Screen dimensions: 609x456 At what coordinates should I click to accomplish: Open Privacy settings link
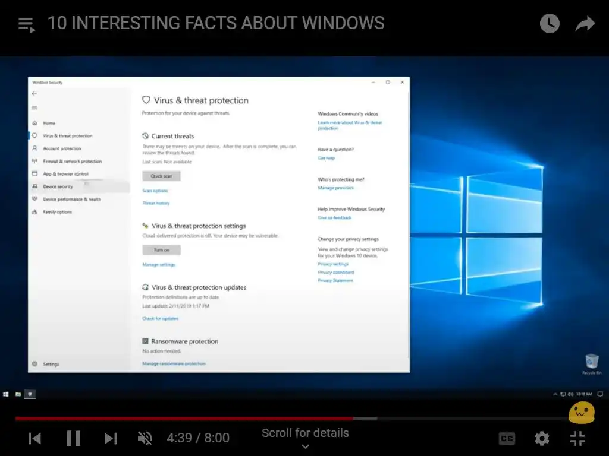(333, 264)
